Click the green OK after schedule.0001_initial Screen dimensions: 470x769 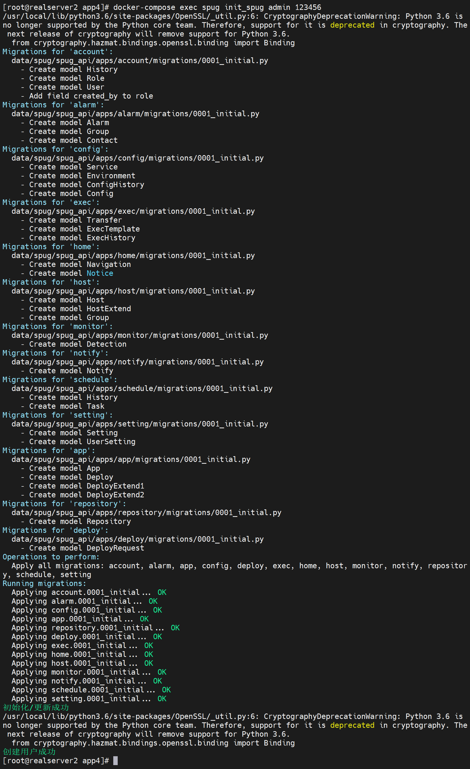[166, 690]
